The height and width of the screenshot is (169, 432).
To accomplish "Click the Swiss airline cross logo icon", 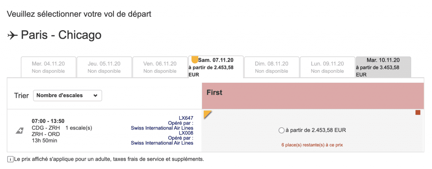I will tap(19, 131).
